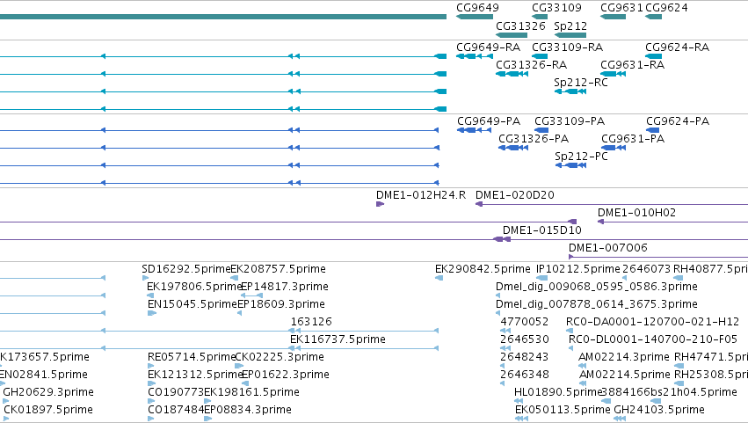The width and height of the screenshot is (748, 423).
Task: Open the DME1-010H02 feature label
Action: pyautogui.click(x=636, y=213)
